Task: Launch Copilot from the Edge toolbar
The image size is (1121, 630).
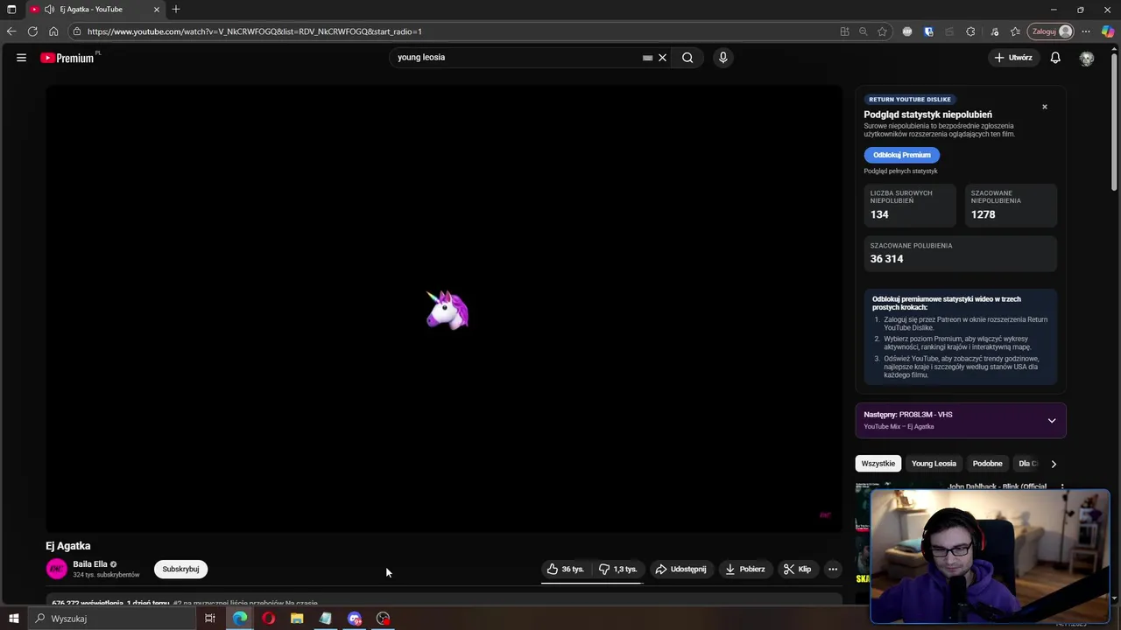Action: (1108, 31)
